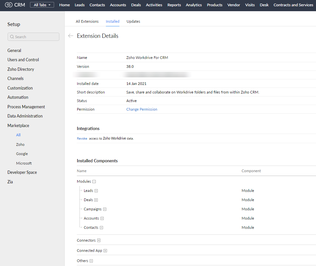Switch to Accounts tab in navbar
Screen dimensions: 316x266
click(x=118, y=5)
